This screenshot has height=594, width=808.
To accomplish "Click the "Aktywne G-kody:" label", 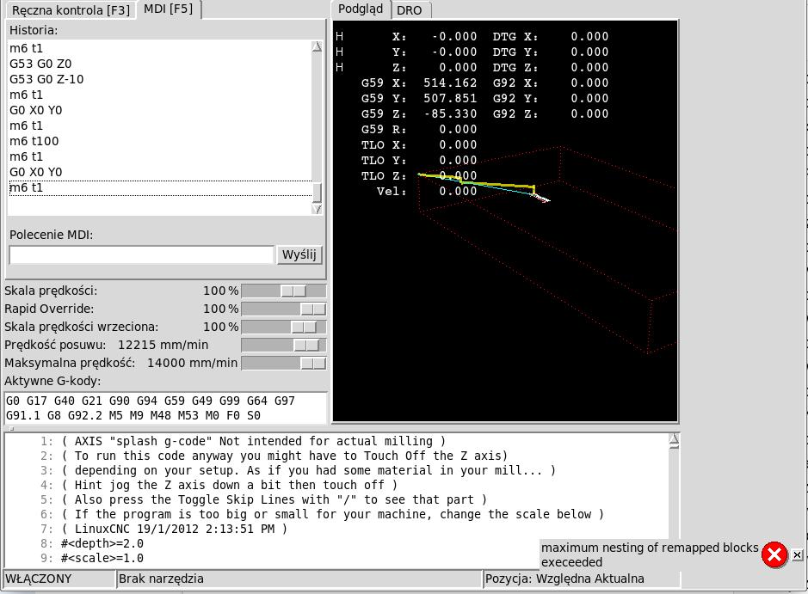I will (x=52, y=381).
